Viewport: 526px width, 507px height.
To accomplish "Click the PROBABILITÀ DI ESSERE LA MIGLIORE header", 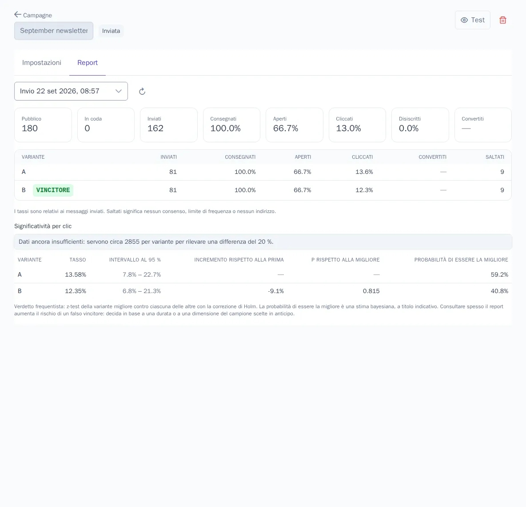I will tap(461, 260).
